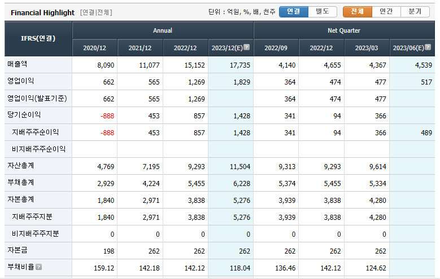440x279 pixels.
Task: Click the Financial Highlight title
Action: point(43,12)
